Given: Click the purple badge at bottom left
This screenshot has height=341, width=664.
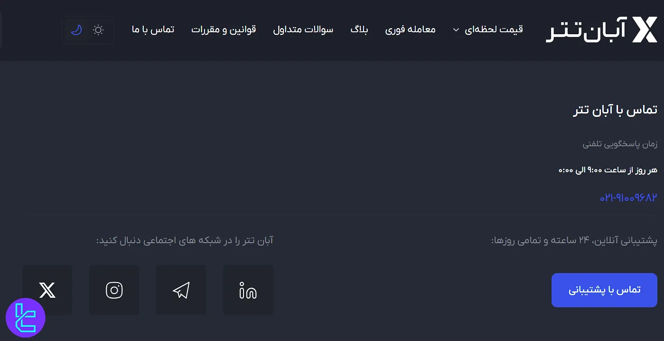Looking at the screenshot, I should [26, 317].
